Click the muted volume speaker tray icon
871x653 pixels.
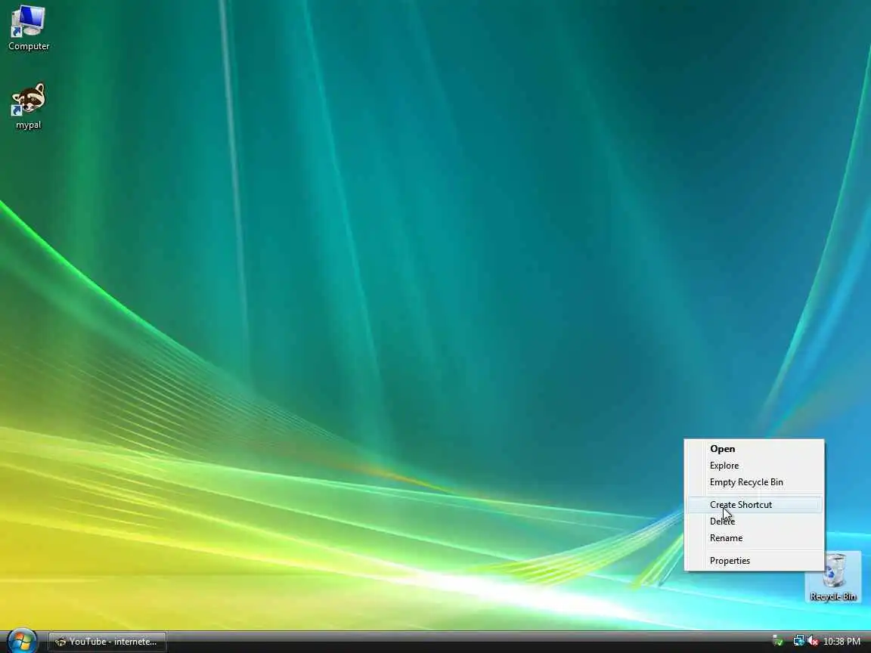click(813, 642)
